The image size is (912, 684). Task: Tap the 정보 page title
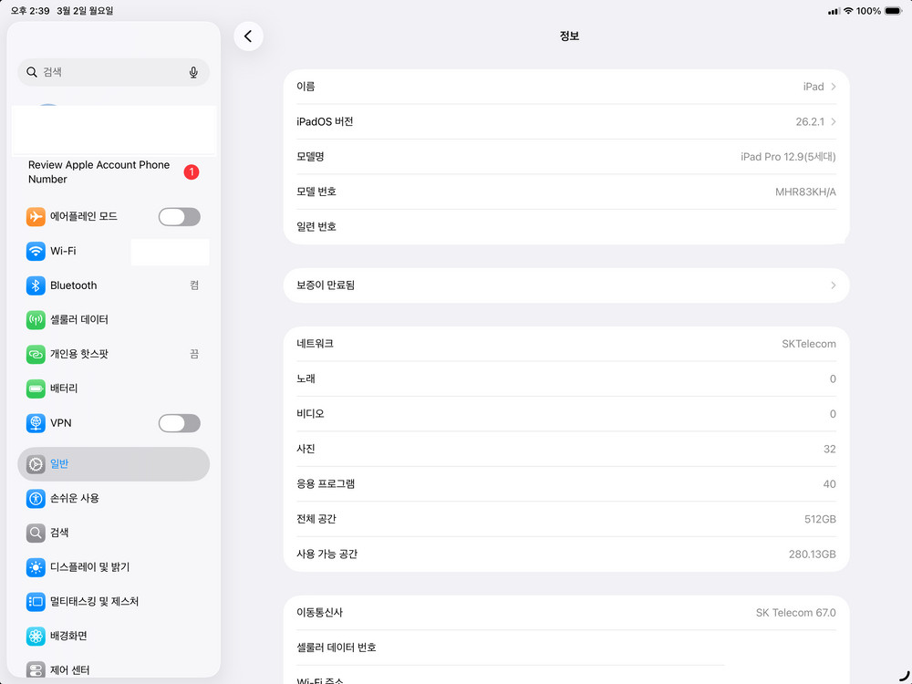tap(569, 36)
